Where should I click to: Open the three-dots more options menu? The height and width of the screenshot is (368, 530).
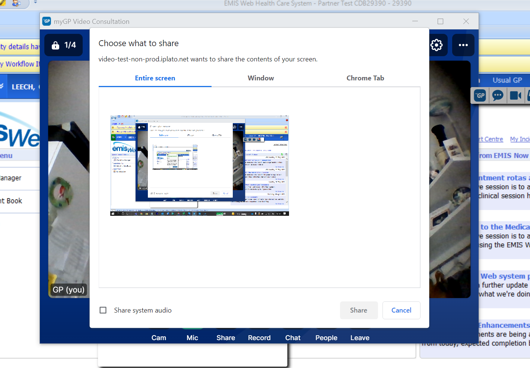point(463,45)
